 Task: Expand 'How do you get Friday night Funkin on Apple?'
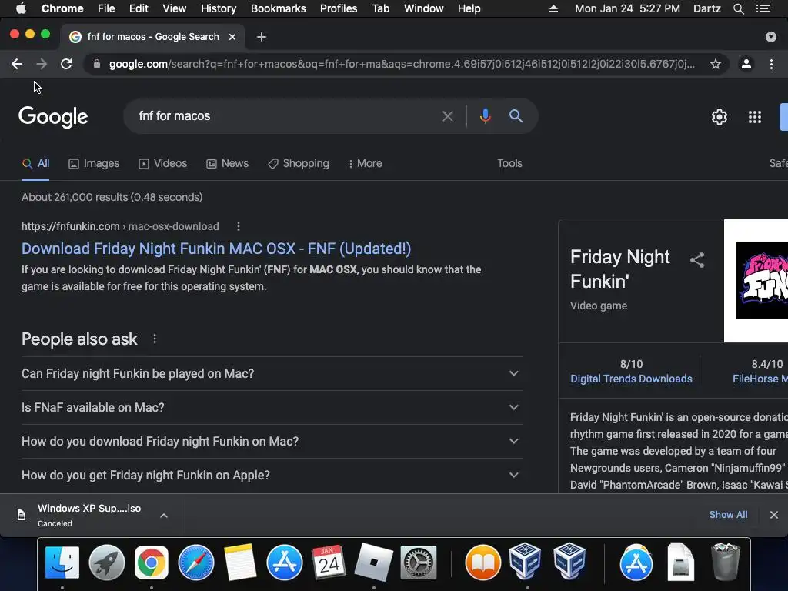coord(272,475)
